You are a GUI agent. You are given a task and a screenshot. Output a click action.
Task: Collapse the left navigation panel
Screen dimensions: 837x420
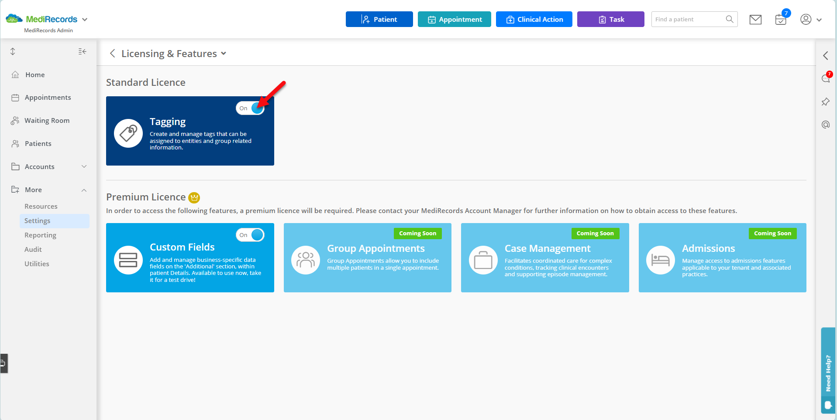point(82,51)
